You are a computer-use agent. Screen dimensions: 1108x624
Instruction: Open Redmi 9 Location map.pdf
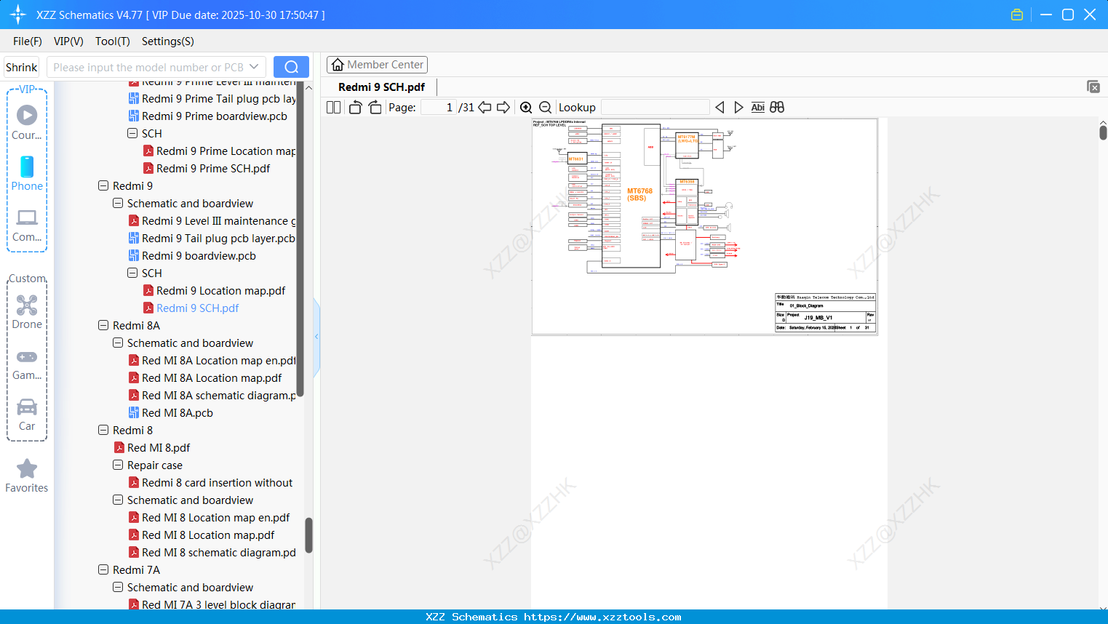pos(220,291)
